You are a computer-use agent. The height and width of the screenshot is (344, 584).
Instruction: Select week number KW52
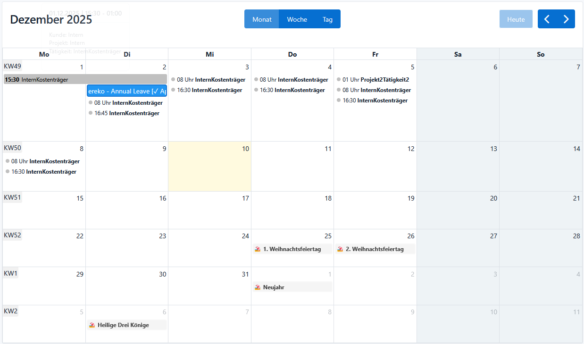(12, 235)
